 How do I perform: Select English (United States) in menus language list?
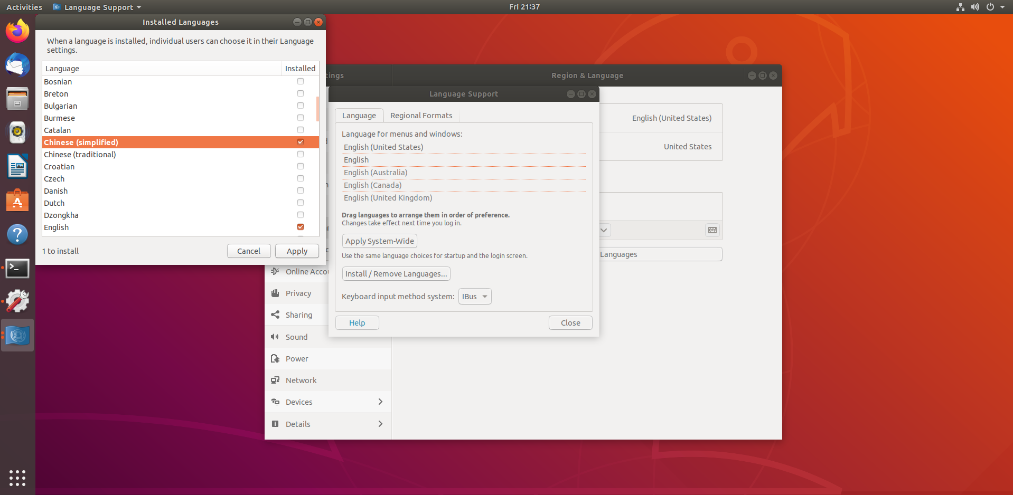pos(464,147)
